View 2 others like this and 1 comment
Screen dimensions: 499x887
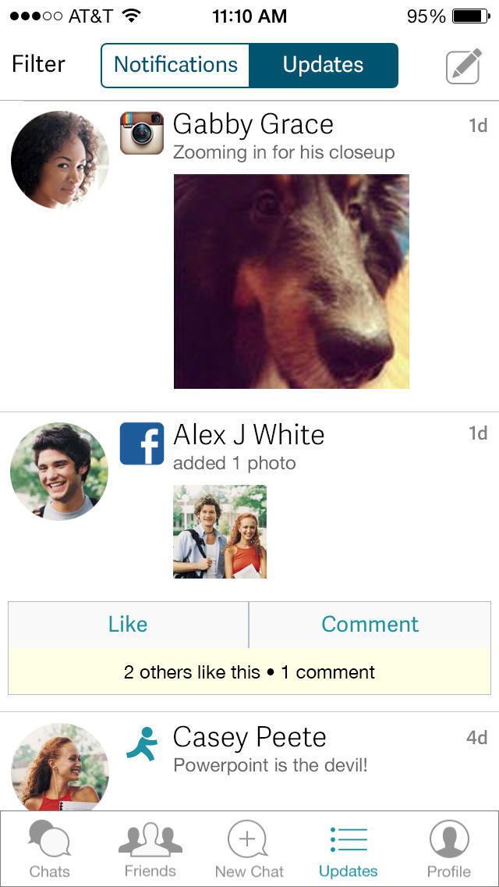(x=249, y=671)
